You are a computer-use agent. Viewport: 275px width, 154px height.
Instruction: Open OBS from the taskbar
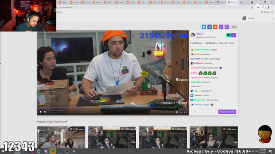coord(67,151)
